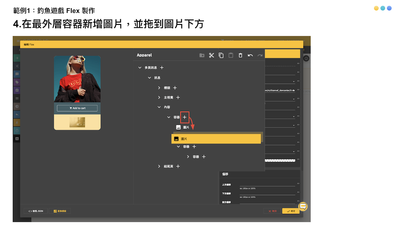Collapse the 訊息 tree node

pyautogui.click(x=149, y=78)
